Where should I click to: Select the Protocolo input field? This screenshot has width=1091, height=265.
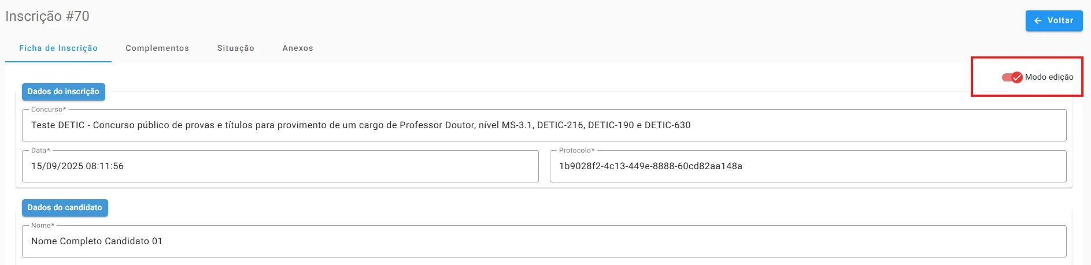coord(807,166)
